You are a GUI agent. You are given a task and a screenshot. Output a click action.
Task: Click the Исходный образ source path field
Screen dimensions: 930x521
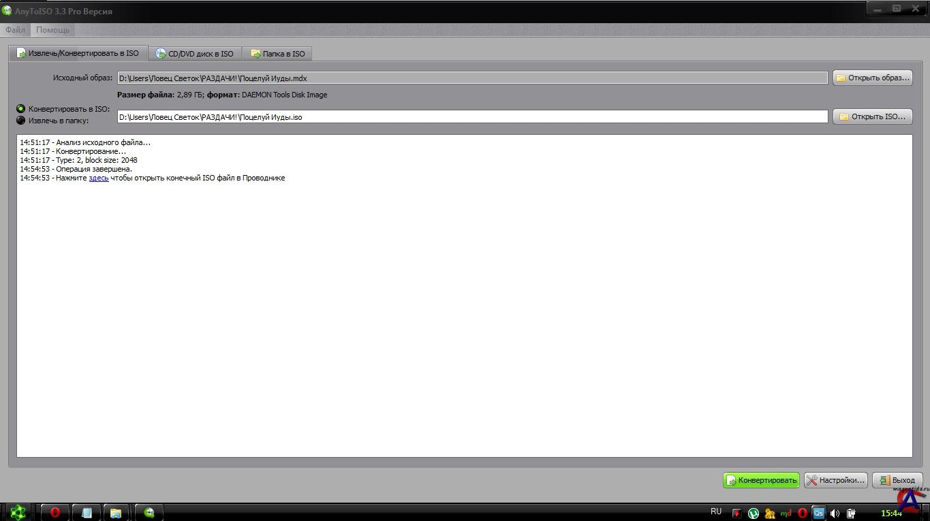click(472, 78)
